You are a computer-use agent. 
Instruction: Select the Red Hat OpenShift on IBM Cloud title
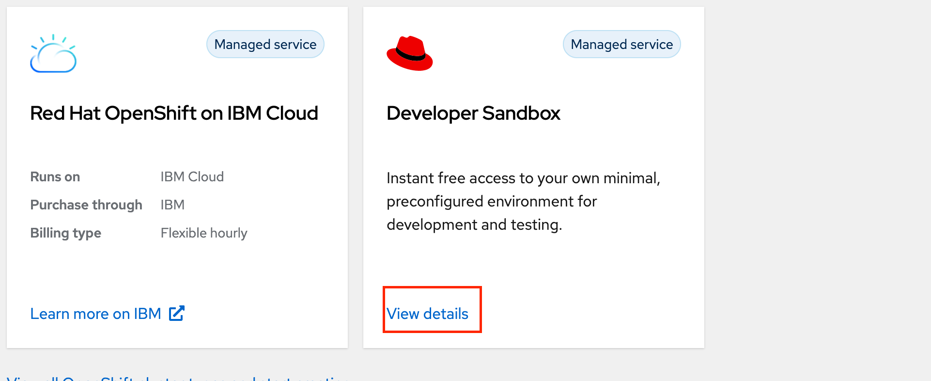pos(174,113)
